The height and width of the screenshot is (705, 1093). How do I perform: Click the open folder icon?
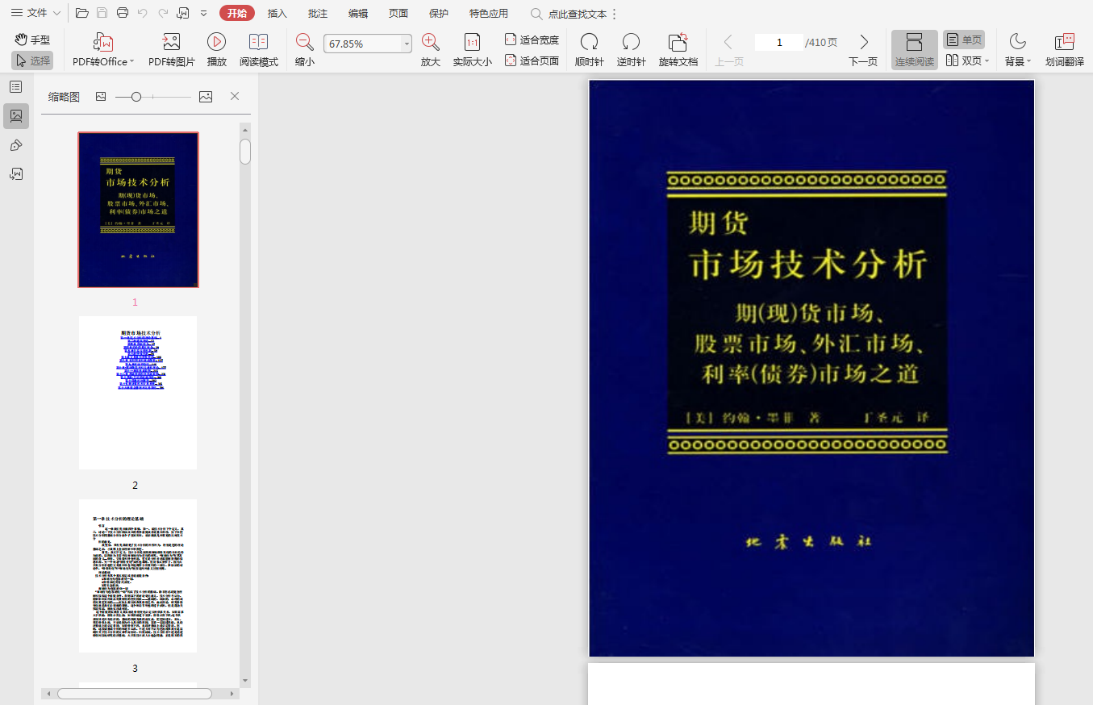coord(82,13)
